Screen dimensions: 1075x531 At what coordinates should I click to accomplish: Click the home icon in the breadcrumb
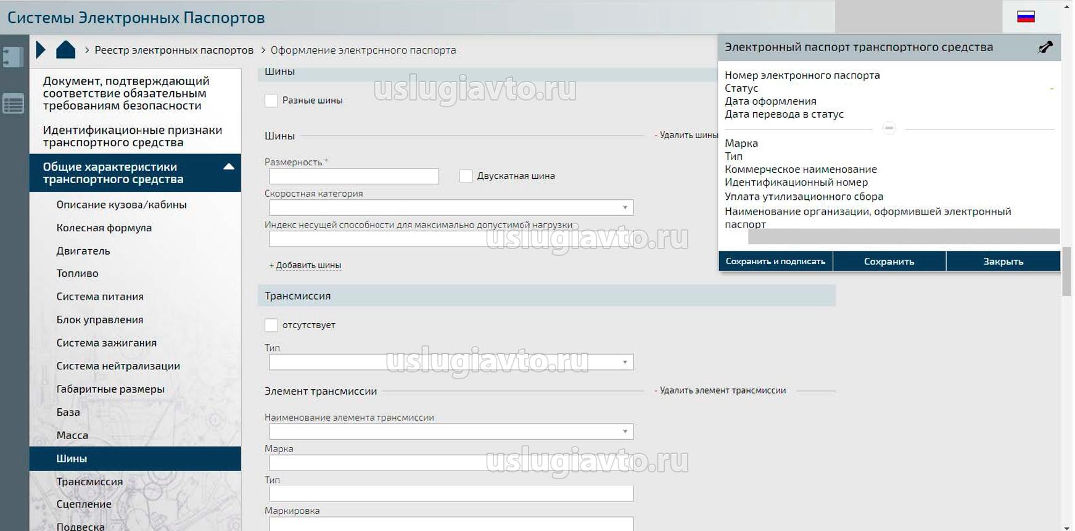(x=65, y=50)
